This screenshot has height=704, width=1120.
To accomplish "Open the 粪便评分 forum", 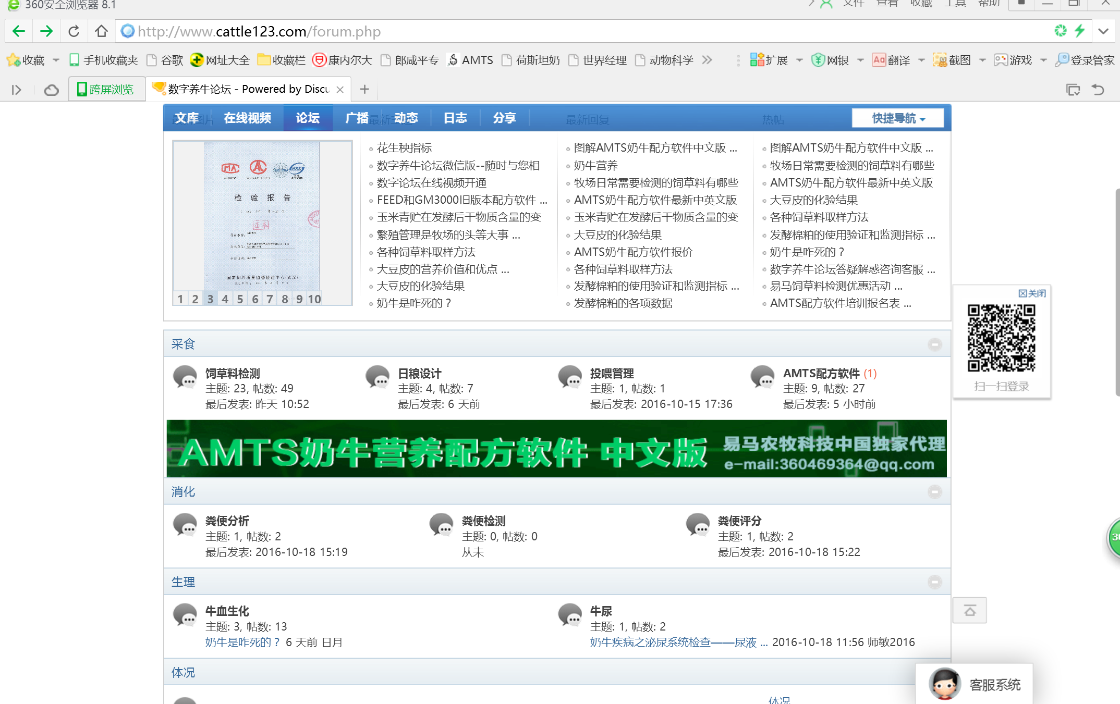I will (739, 521).
